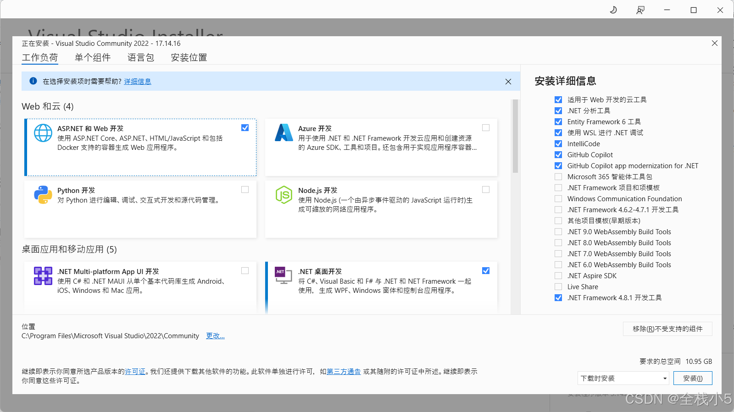734x412 pixels.
Task: Click the ASP.NET globe icon
Action: pyautogui.click(x=43, y=133)
